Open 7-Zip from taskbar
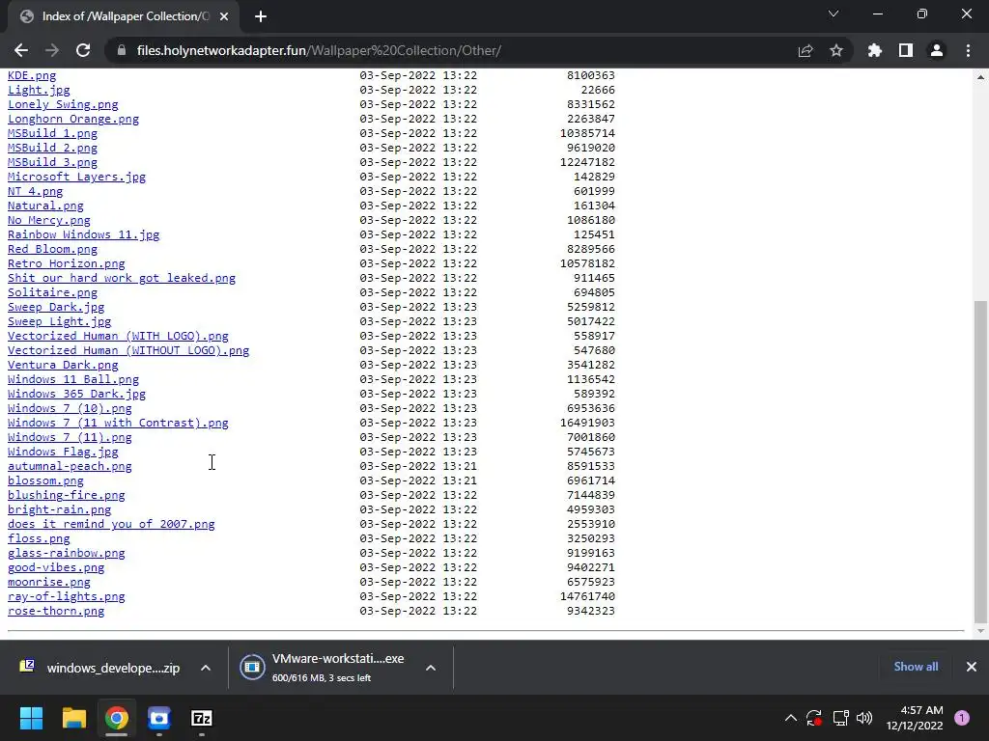 (x=202, y=718)
